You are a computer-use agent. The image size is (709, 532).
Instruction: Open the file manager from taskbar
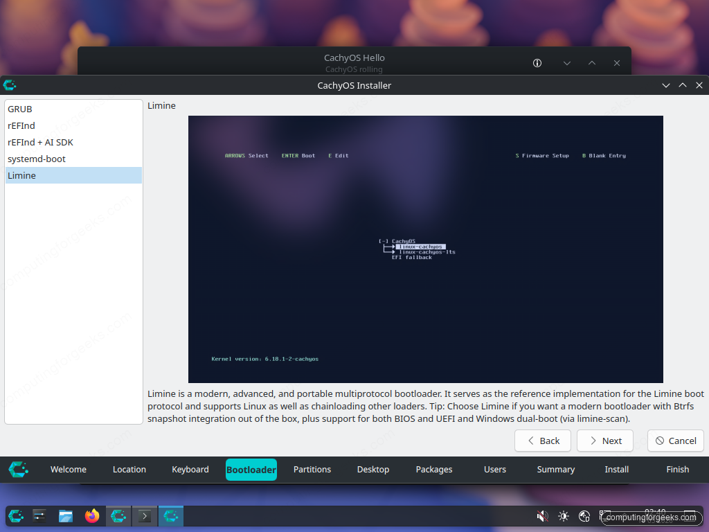(66, 515)
